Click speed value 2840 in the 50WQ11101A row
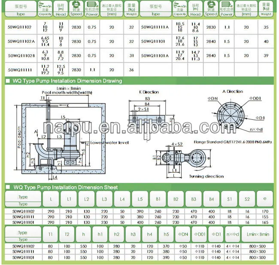Viewport: 279px width, 265px height. click(x=211, y=55)
